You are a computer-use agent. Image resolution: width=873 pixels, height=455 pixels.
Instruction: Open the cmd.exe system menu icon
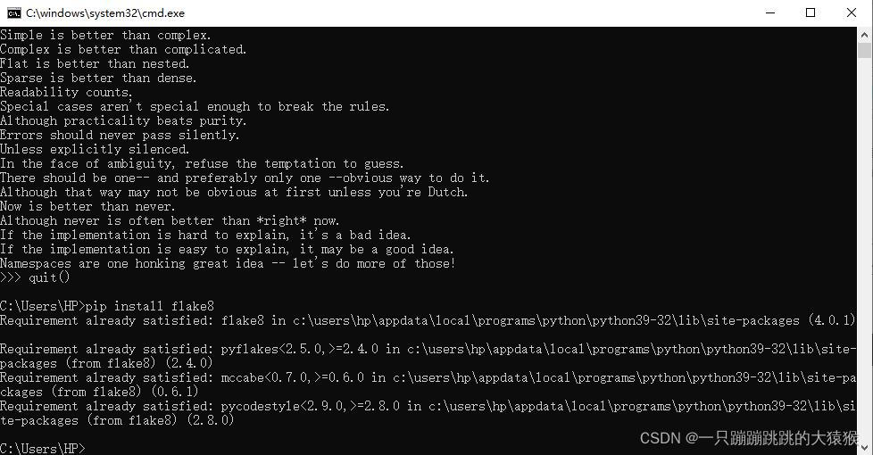point(14,12)
